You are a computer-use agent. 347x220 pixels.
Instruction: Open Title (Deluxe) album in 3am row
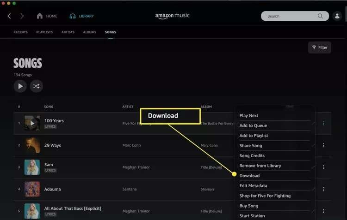[x=211, y=167]
